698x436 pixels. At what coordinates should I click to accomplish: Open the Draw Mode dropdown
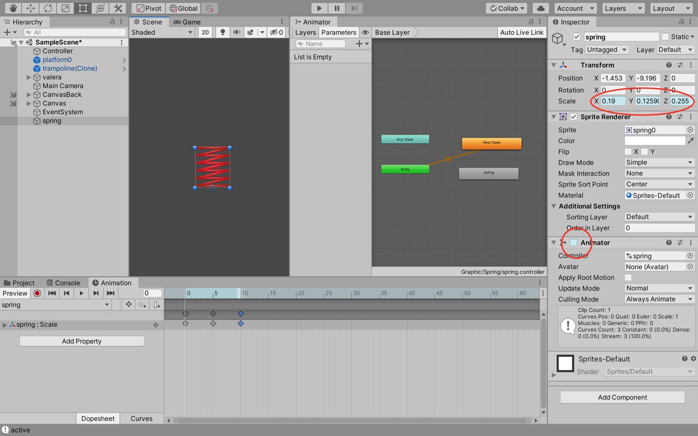[x=660, y=162]
